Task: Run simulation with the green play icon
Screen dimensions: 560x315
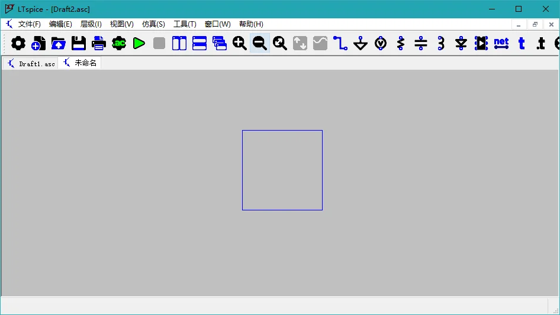Action: (139, 44)
